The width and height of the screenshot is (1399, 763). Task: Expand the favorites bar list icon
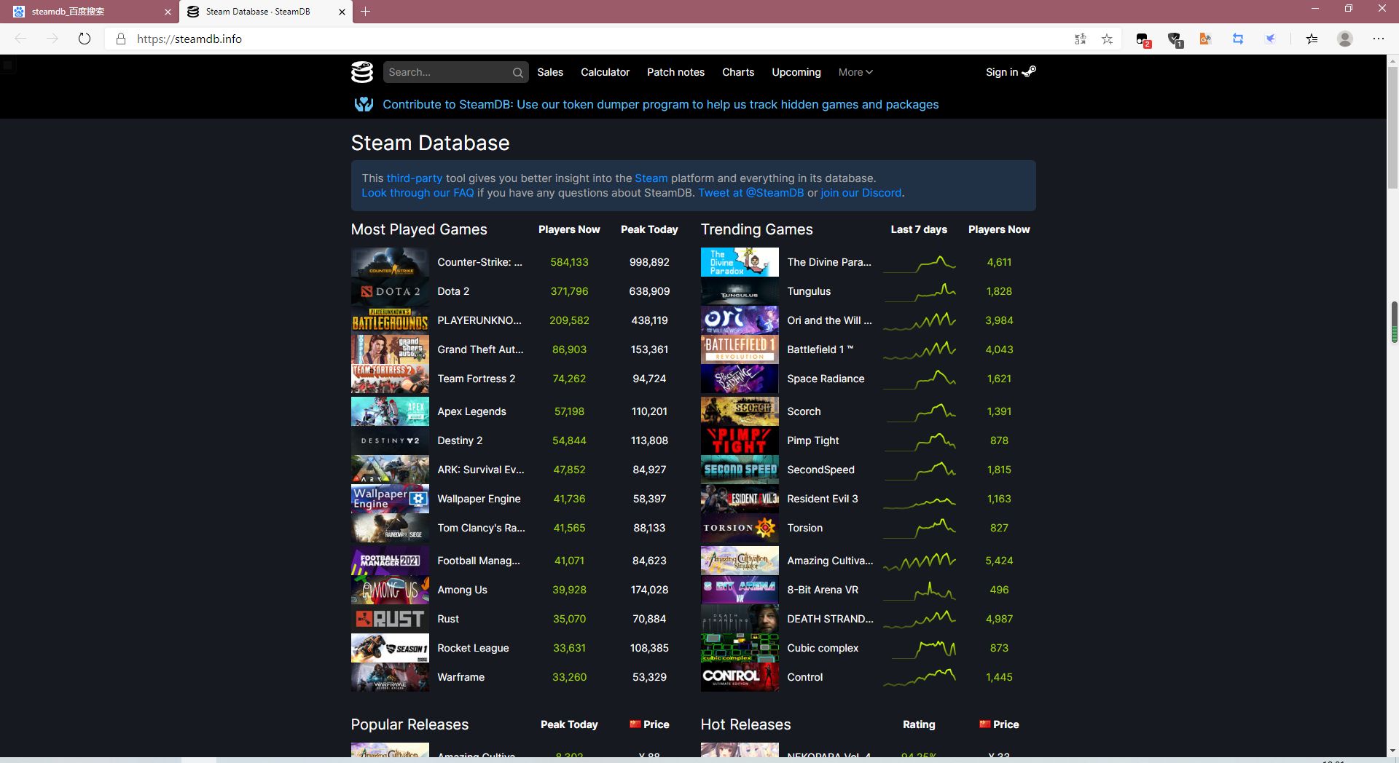1312,39
